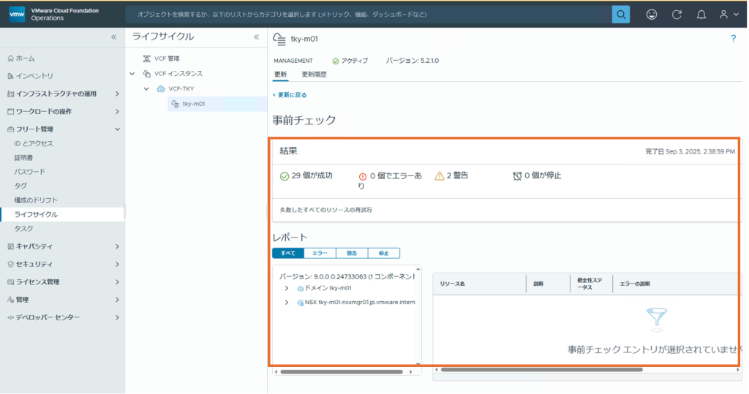The width and height of the screenshot is (749, 394).
Task: Open the feedback smiley icon
Action: [x=652, y=15]
